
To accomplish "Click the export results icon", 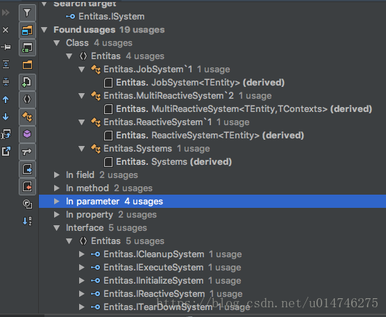I will (6, 152).
